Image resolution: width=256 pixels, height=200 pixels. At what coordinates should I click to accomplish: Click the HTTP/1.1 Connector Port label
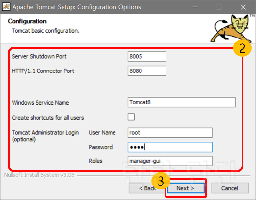[x=43, y=71]
